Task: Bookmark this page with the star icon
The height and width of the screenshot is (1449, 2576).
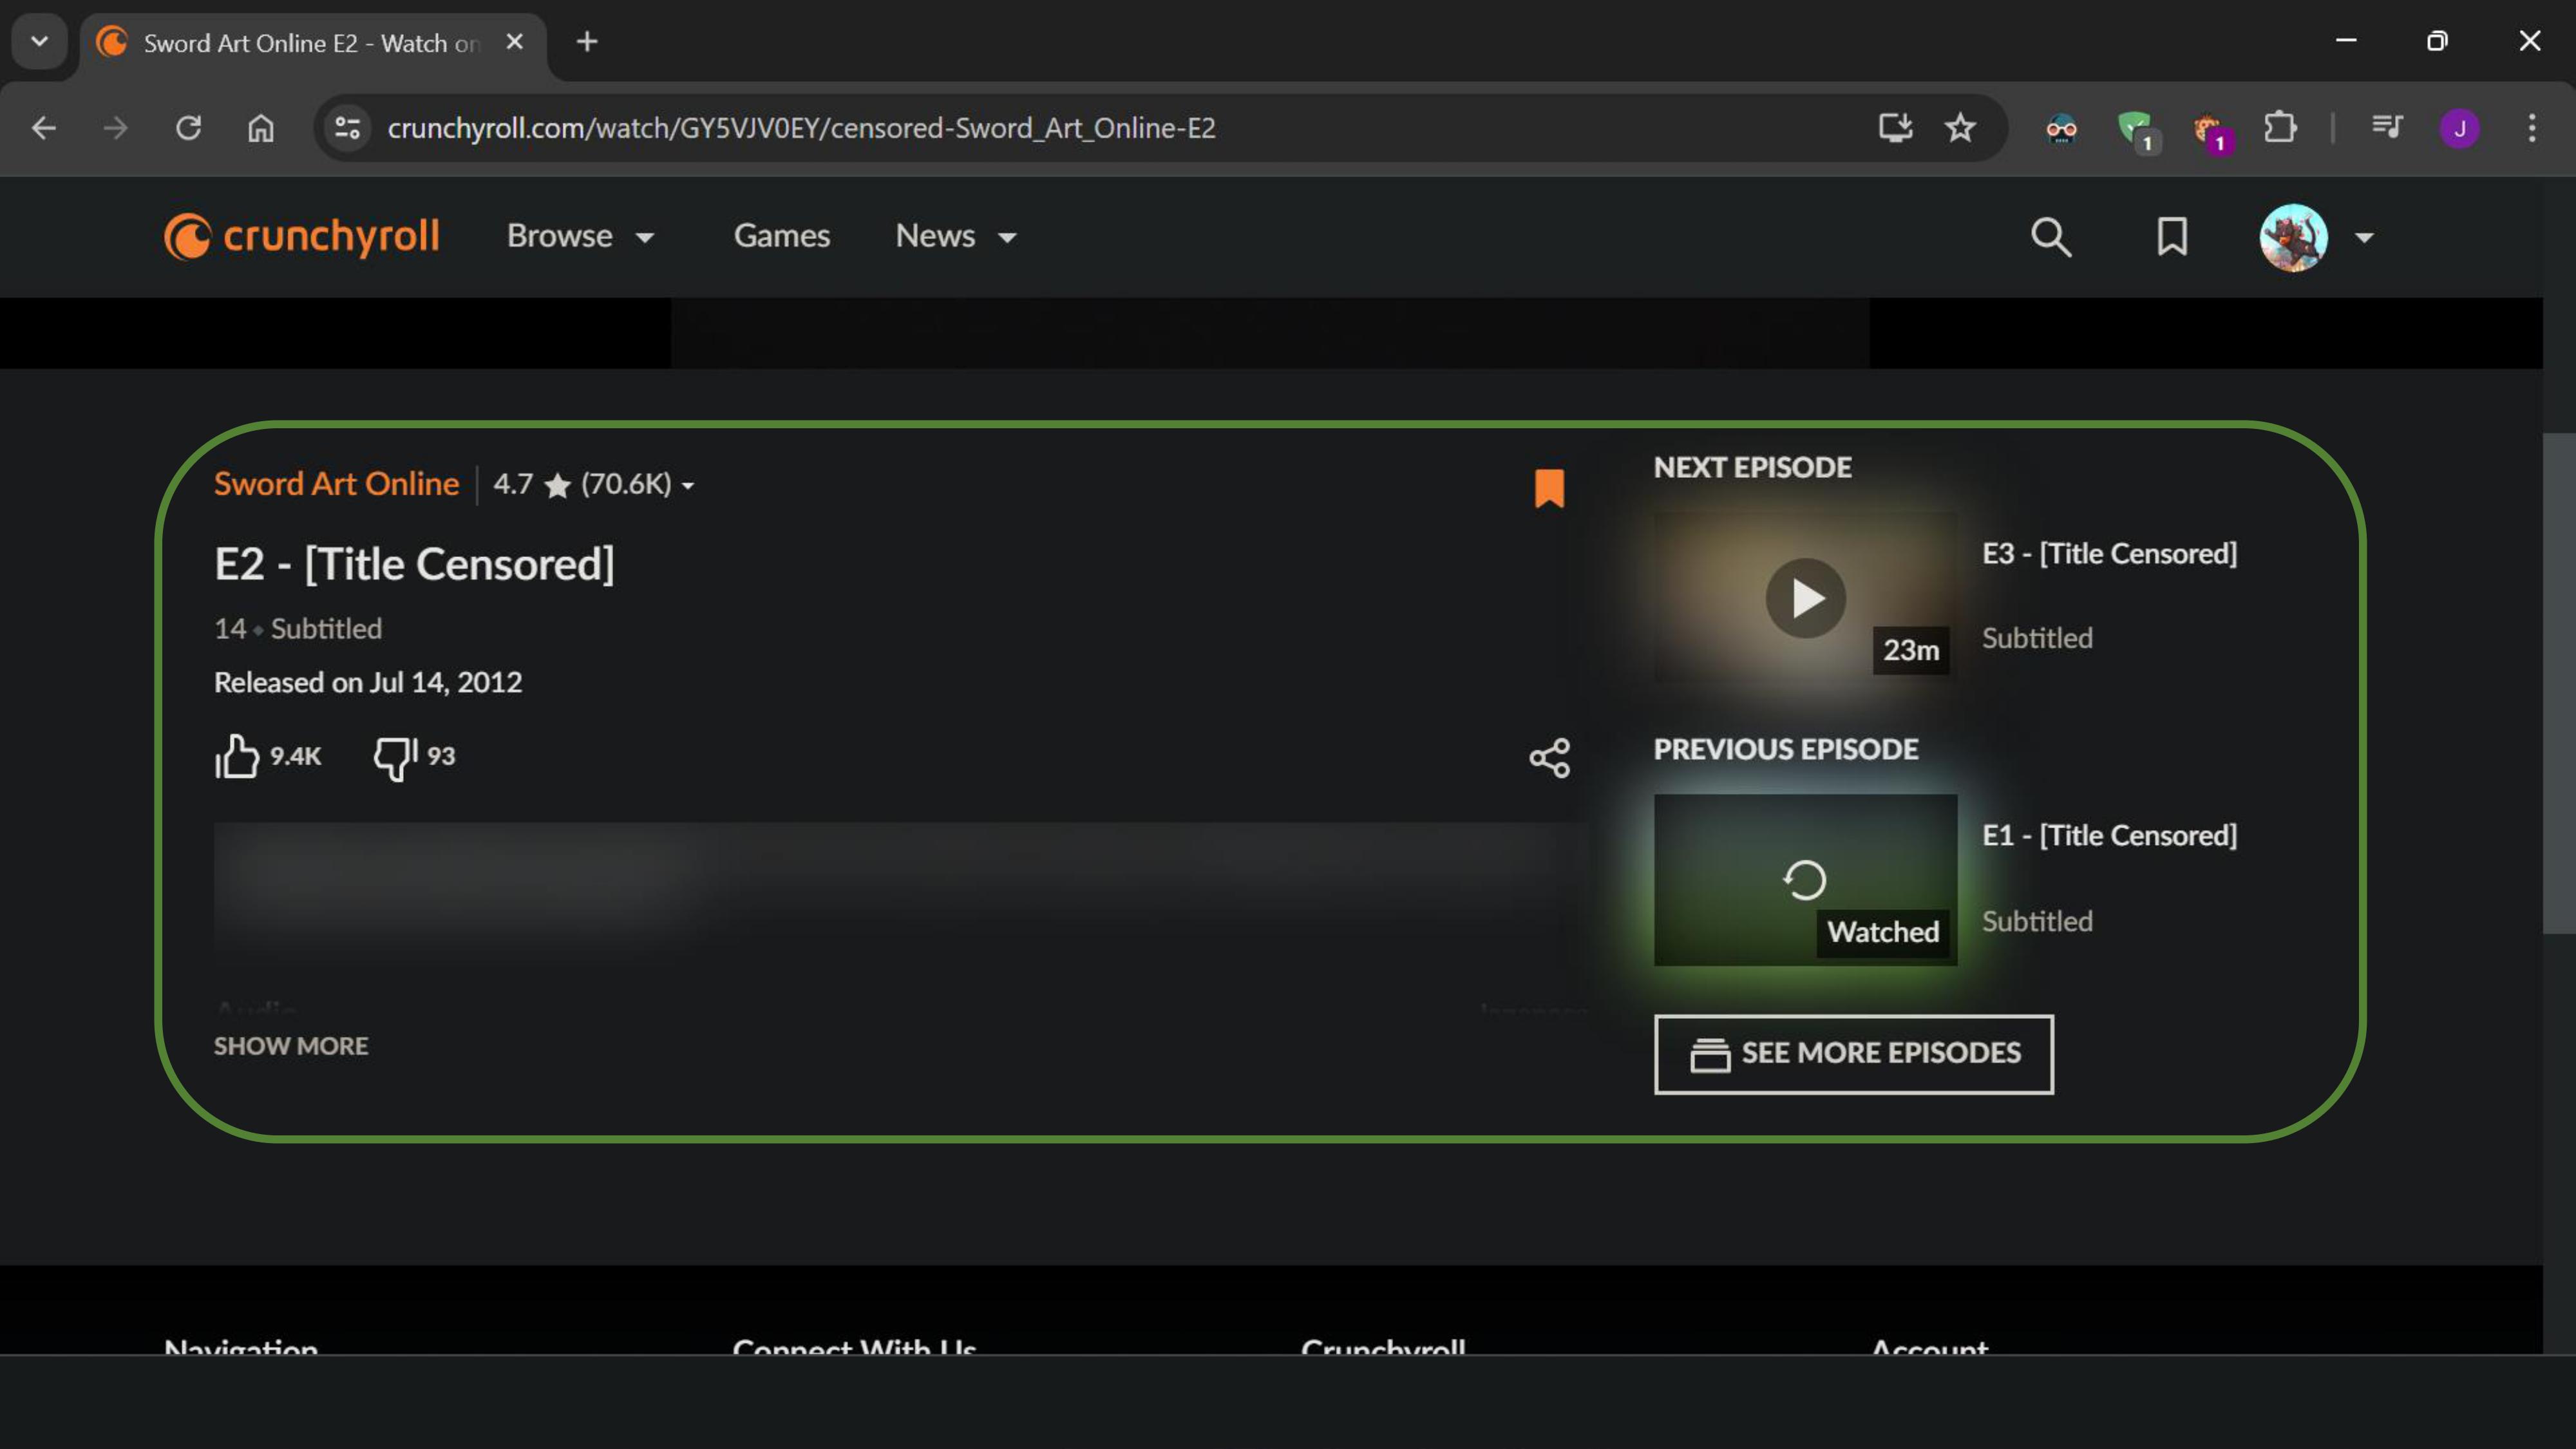Action: click(x=1959, y=128)
